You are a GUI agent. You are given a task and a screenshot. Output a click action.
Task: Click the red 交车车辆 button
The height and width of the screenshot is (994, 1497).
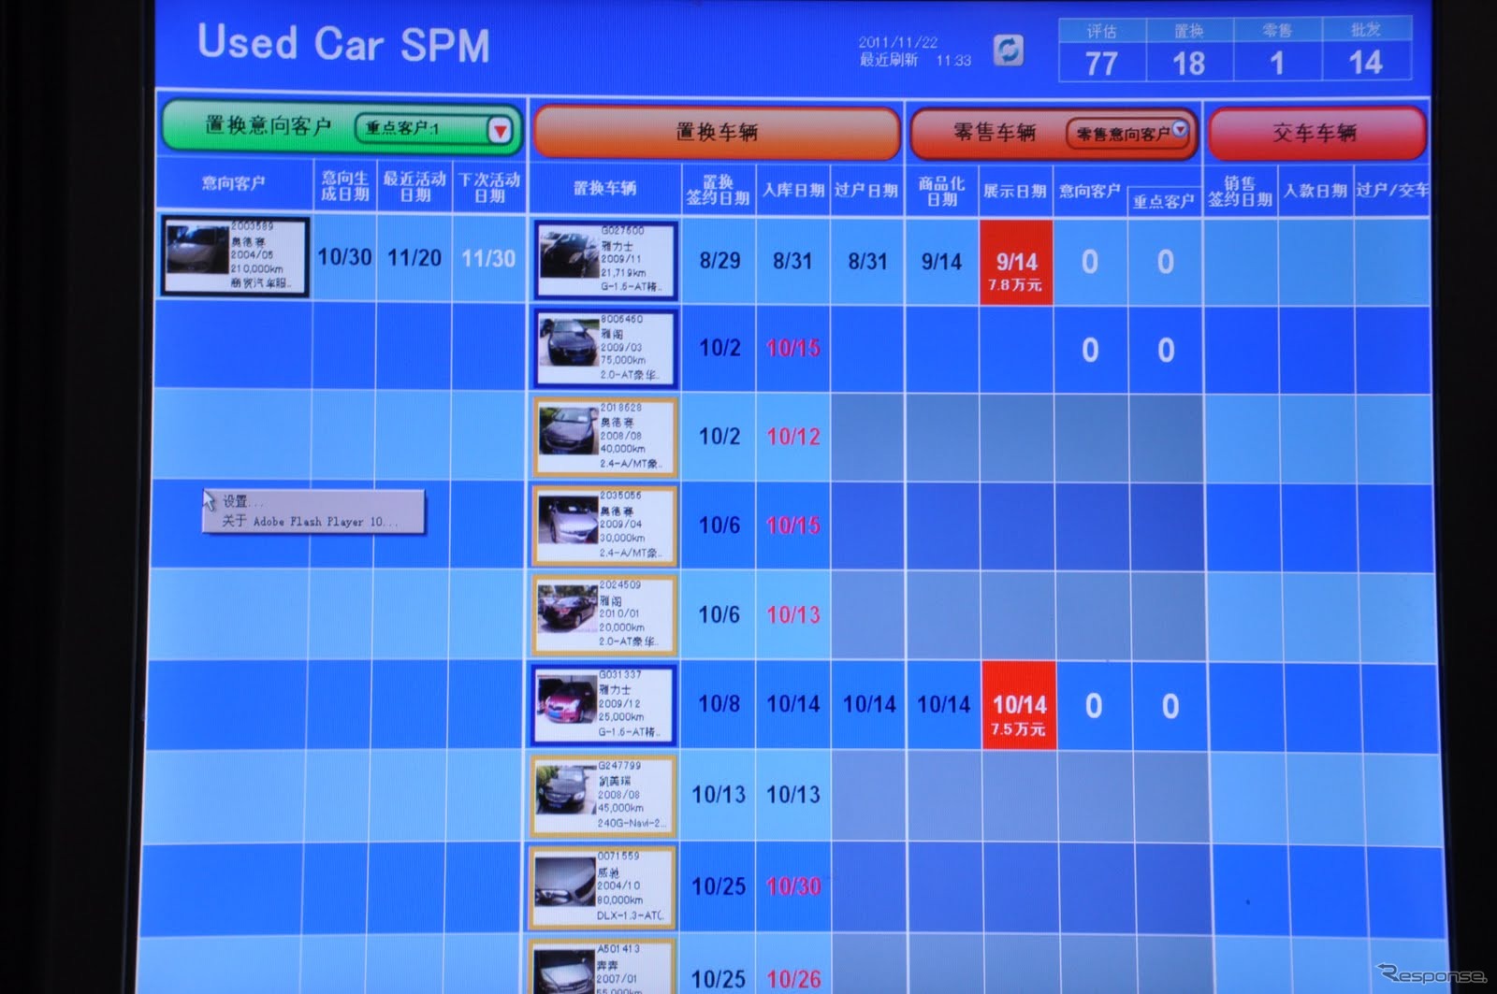tap(1315, 133)
